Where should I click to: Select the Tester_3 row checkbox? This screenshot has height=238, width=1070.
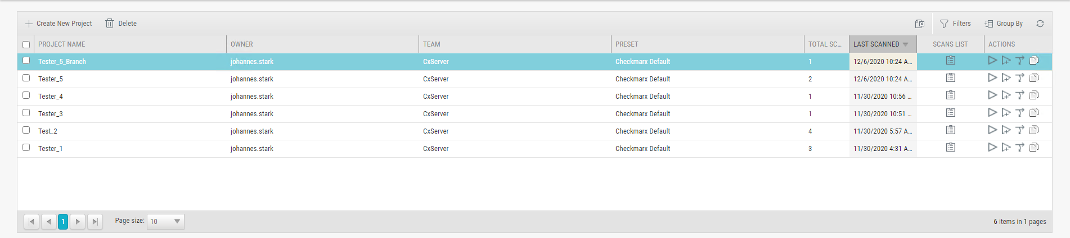(x=26, y=113)
